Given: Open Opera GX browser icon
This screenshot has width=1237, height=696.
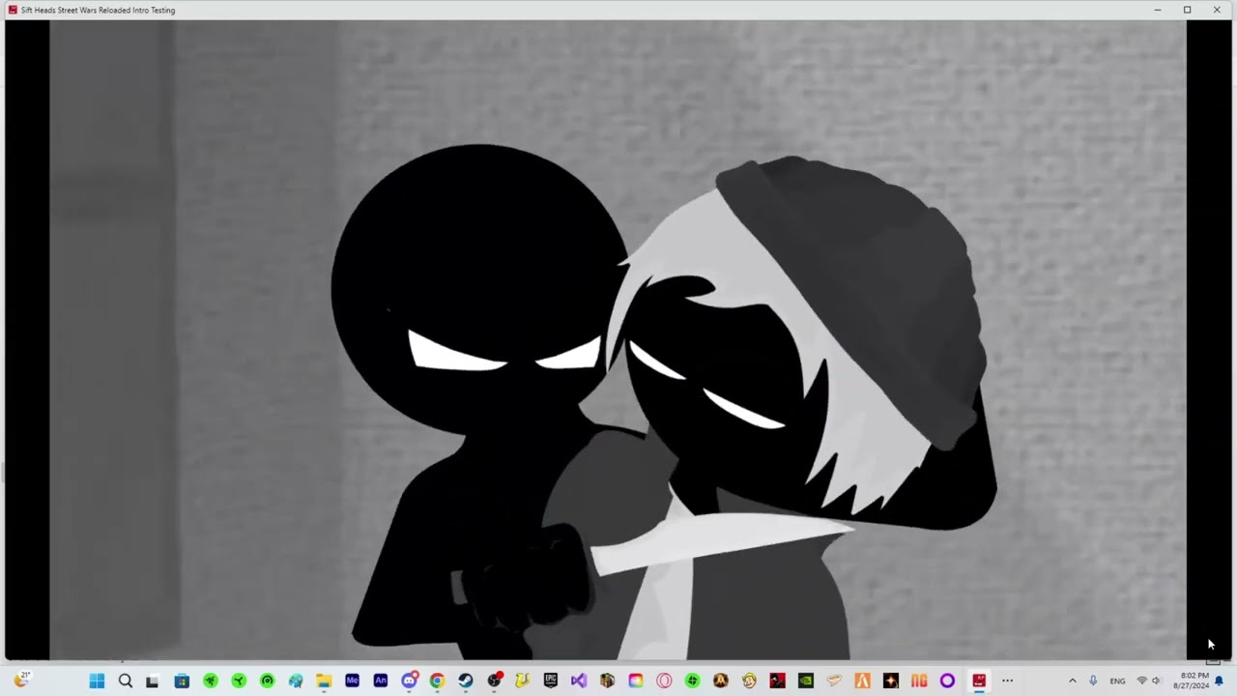Looking at the screenshot, I should [x=664, y=681].
